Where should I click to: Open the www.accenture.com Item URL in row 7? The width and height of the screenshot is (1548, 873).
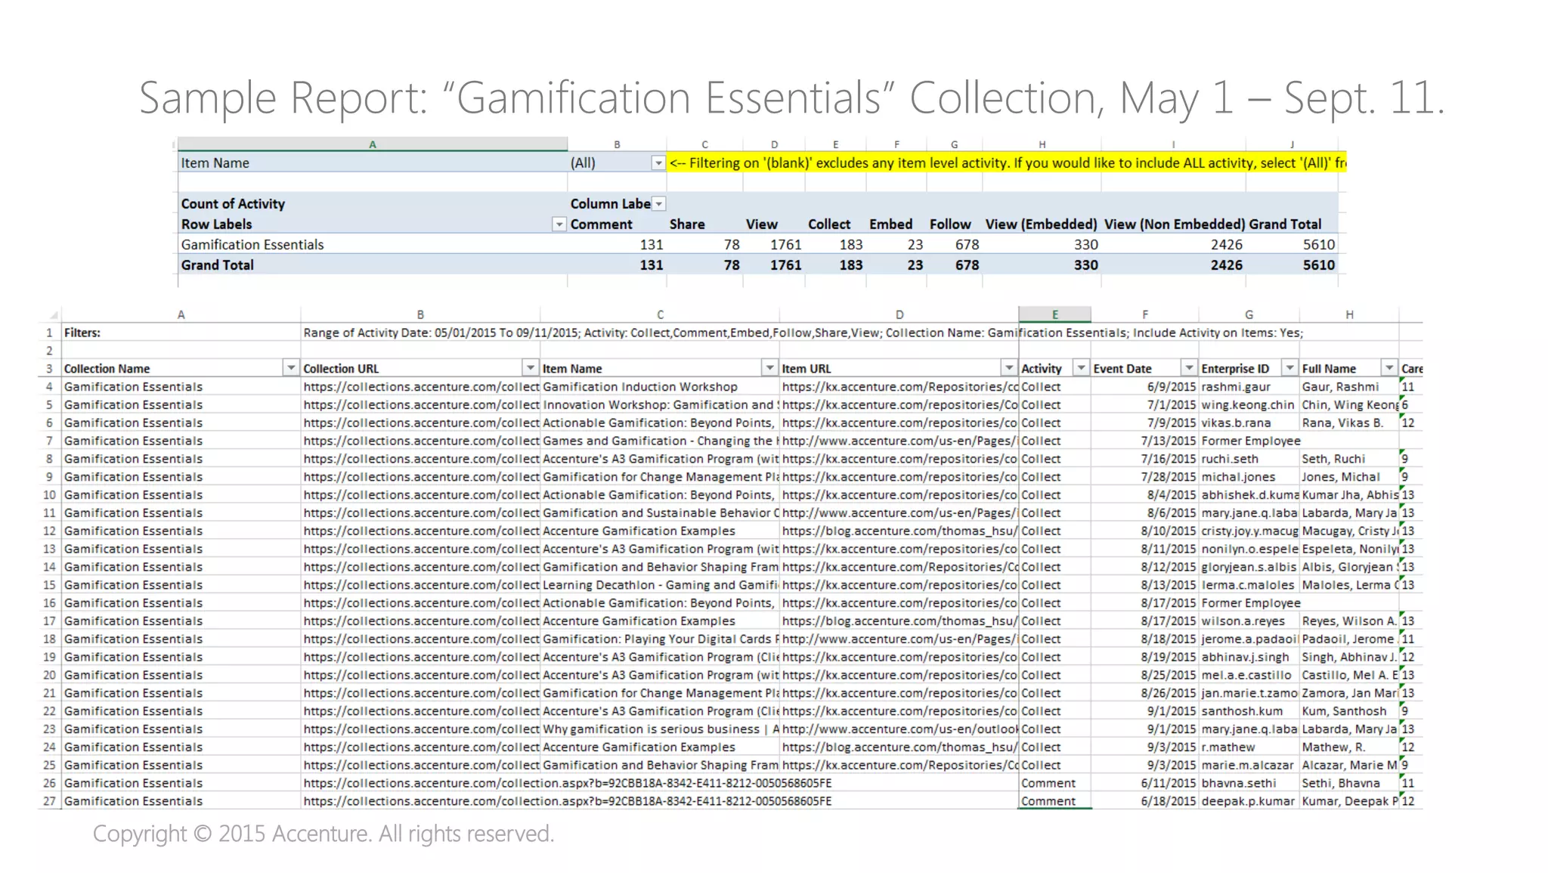tap(899, 441)
